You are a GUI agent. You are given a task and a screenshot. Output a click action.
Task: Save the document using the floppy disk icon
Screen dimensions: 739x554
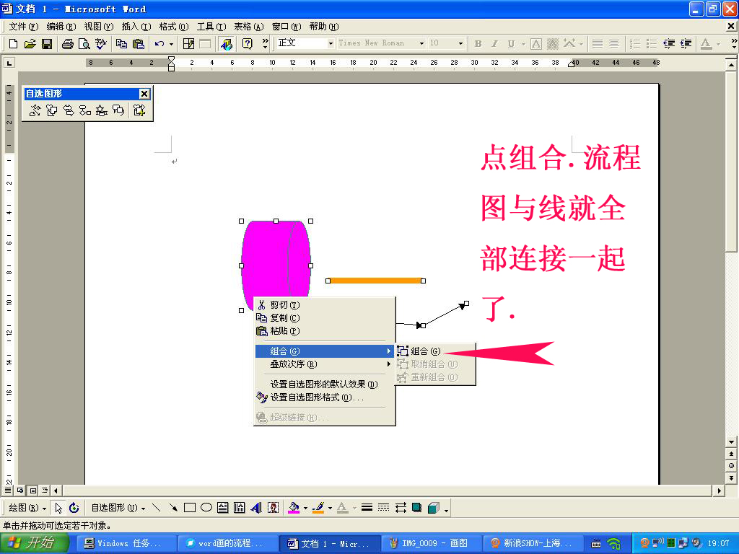pos(47,44)
